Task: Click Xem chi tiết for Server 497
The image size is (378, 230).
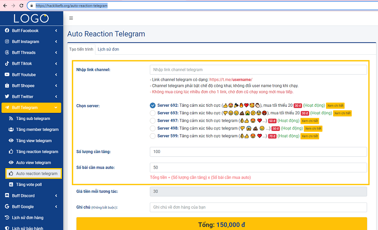Action: point(309,121)
